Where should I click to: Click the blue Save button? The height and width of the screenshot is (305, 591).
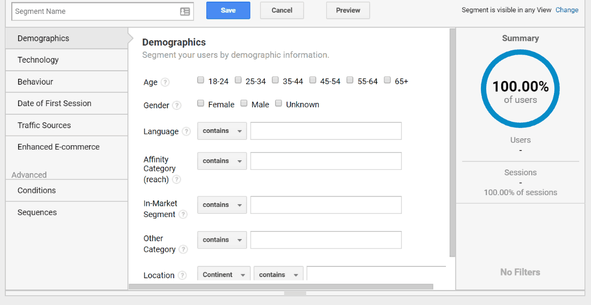228,11
